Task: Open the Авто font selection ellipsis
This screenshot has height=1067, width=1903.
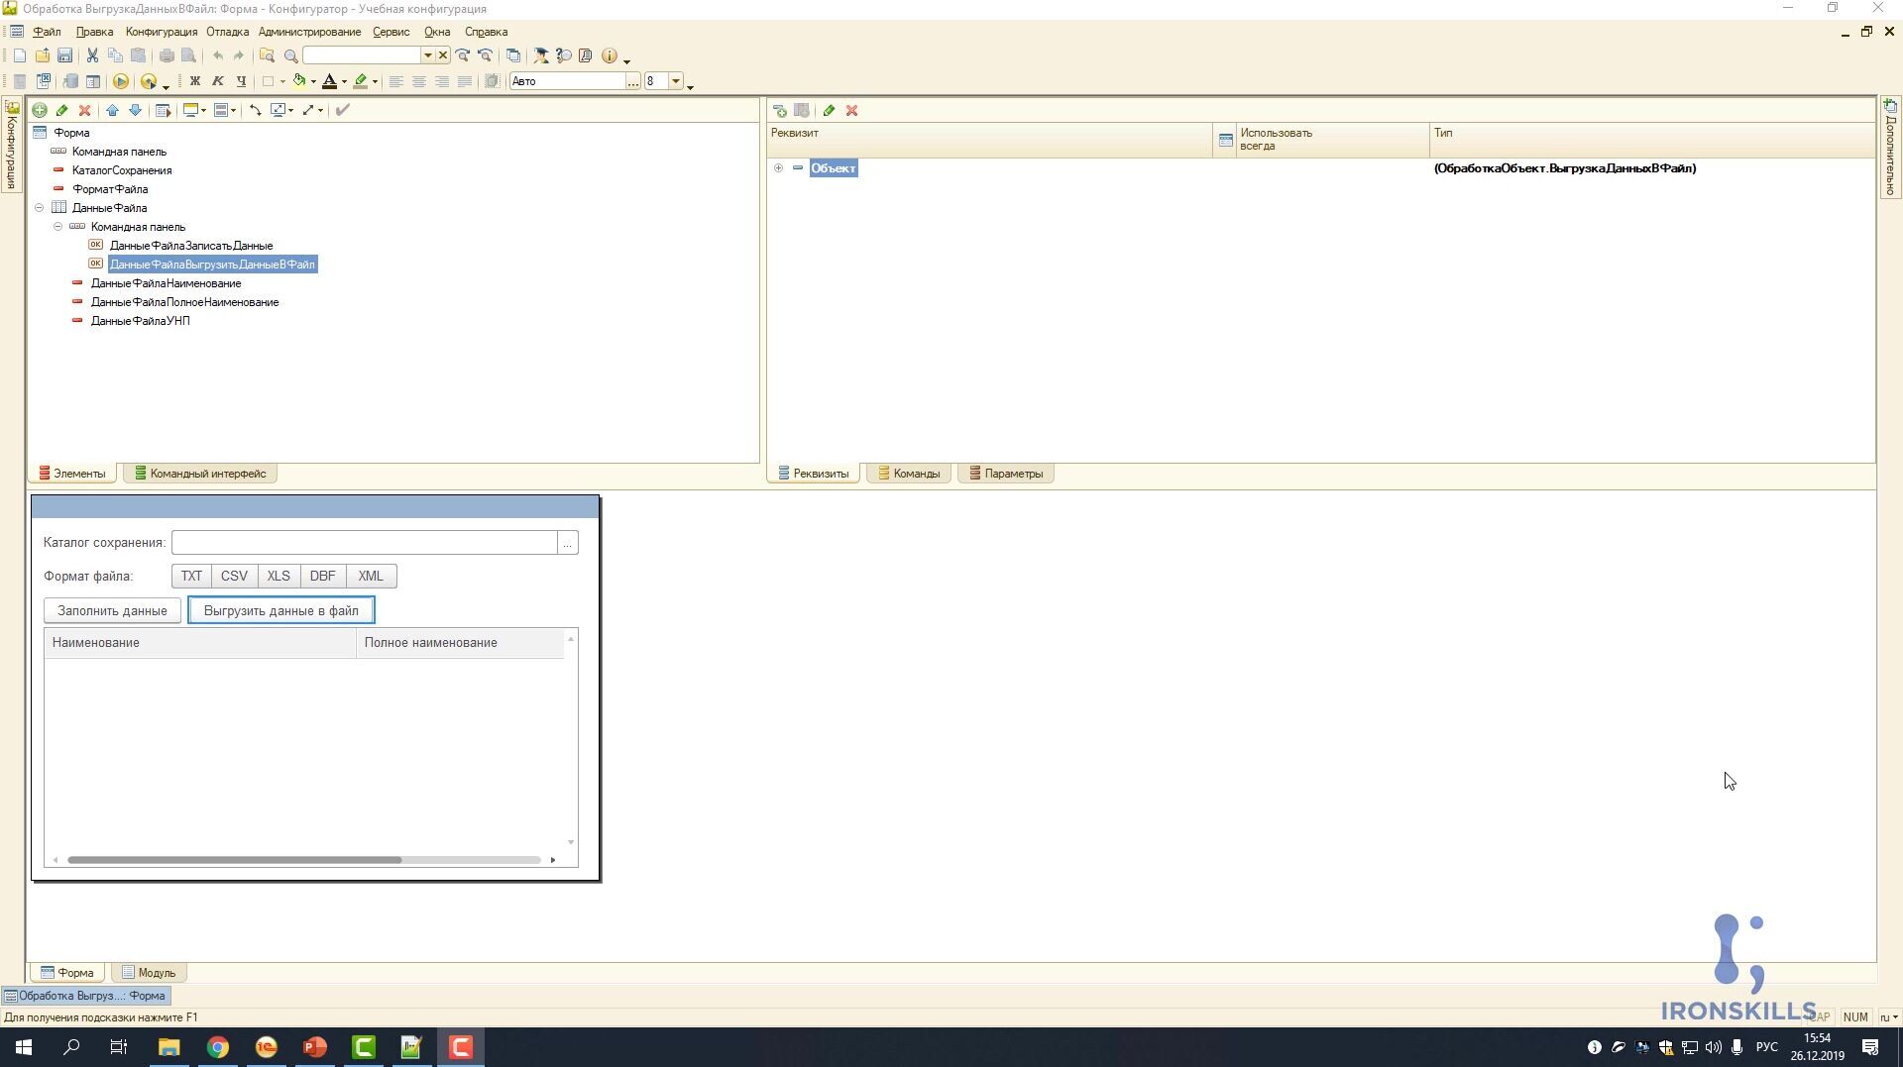Action: click(x=632, y=81)
